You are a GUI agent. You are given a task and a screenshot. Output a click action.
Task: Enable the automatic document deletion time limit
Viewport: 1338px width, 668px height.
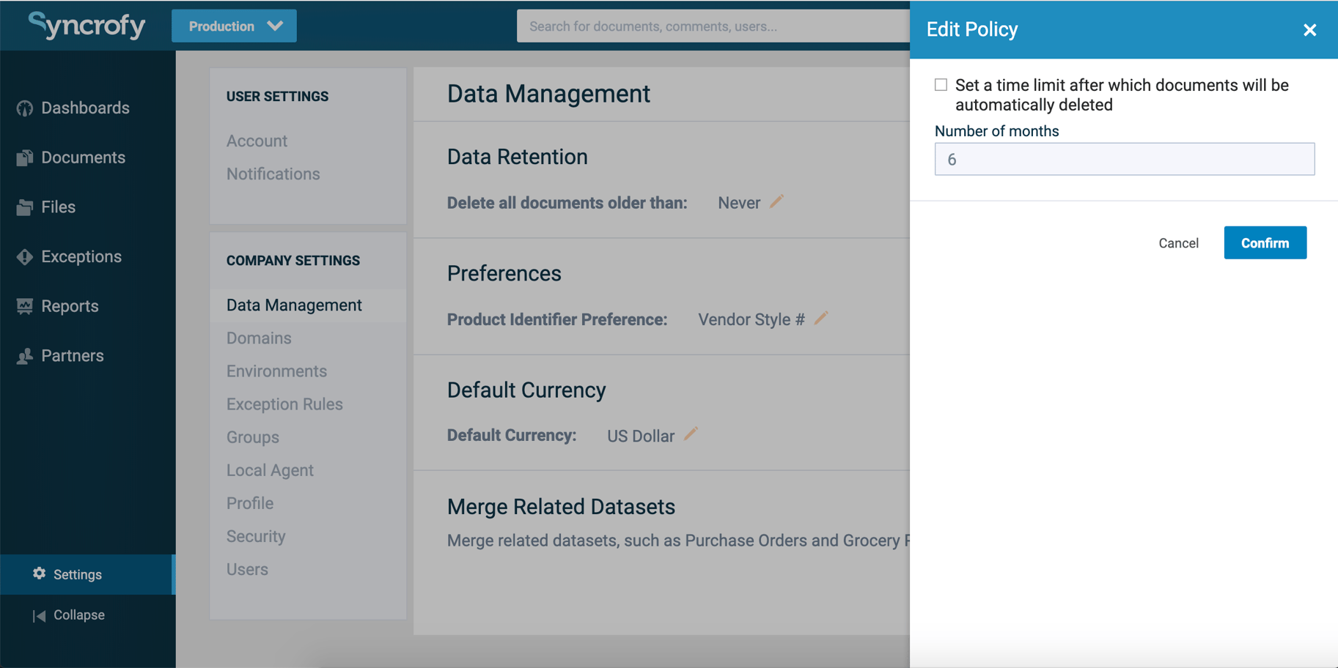[941, 85]
